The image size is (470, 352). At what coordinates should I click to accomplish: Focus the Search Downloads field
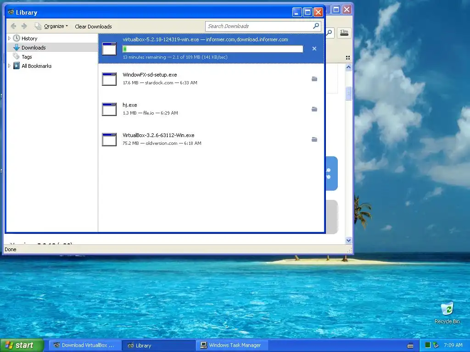point(259,26)
